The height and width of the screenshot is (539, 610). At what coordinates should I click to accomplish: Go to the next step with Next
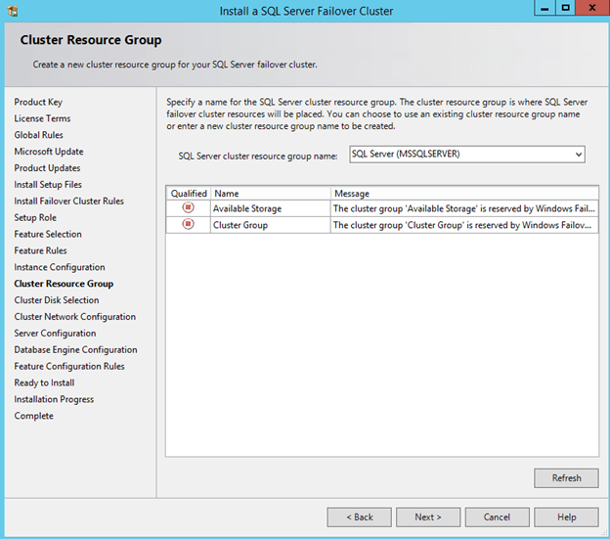point(427,517)
